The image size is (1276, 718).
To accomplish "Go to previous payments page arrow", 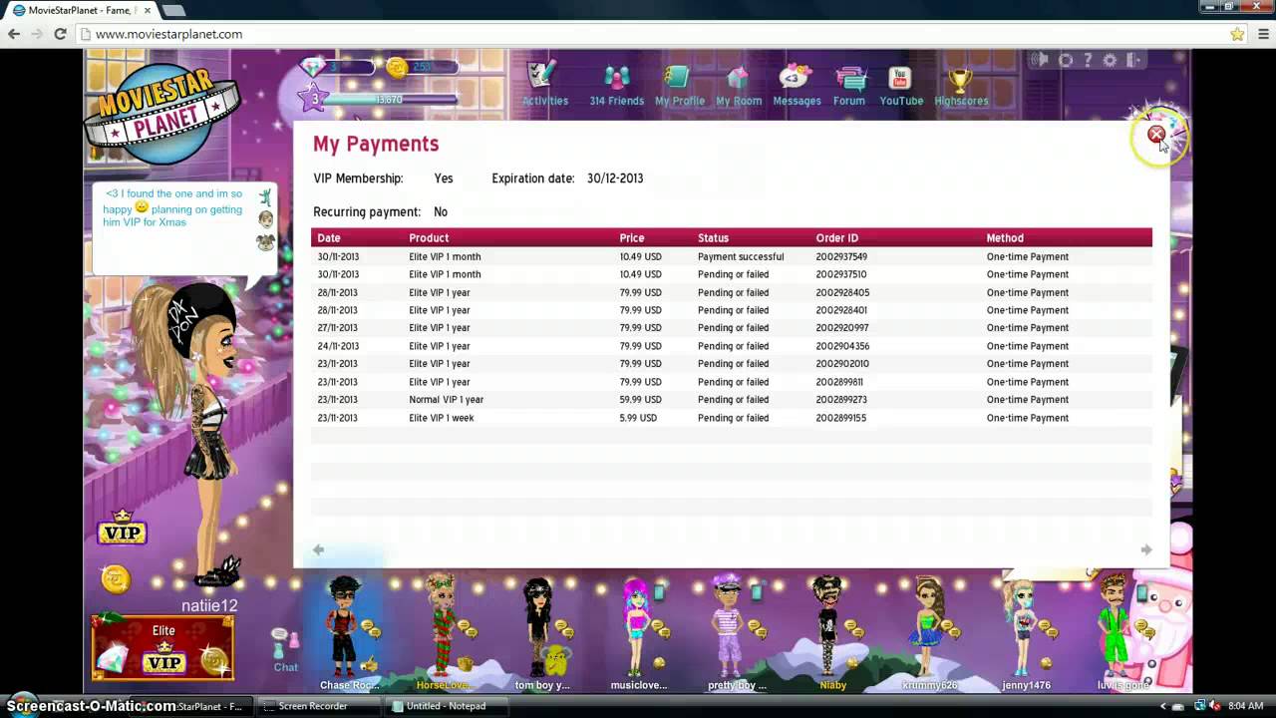I will tap(318, 549).
